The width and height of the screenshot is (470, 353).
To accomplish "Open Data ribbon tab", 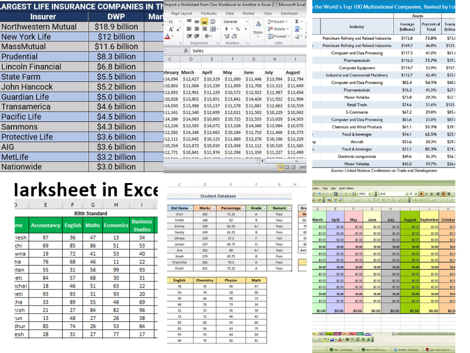I will (230, 14).
